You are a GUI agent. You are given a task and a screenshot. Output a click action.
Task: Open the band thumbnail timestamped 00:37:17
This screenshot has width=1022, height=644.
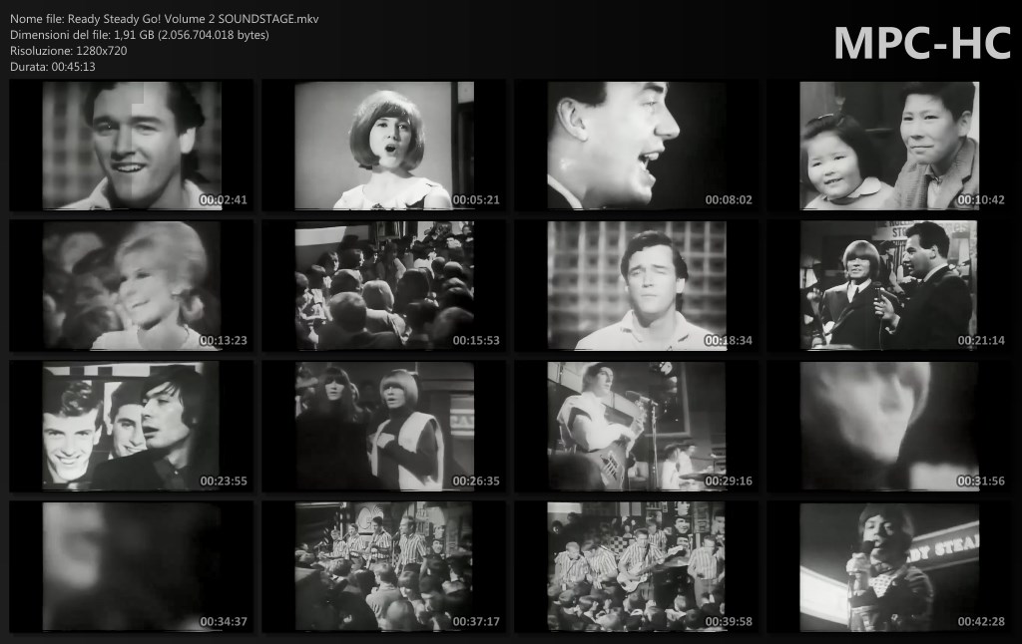click(384, 567)
